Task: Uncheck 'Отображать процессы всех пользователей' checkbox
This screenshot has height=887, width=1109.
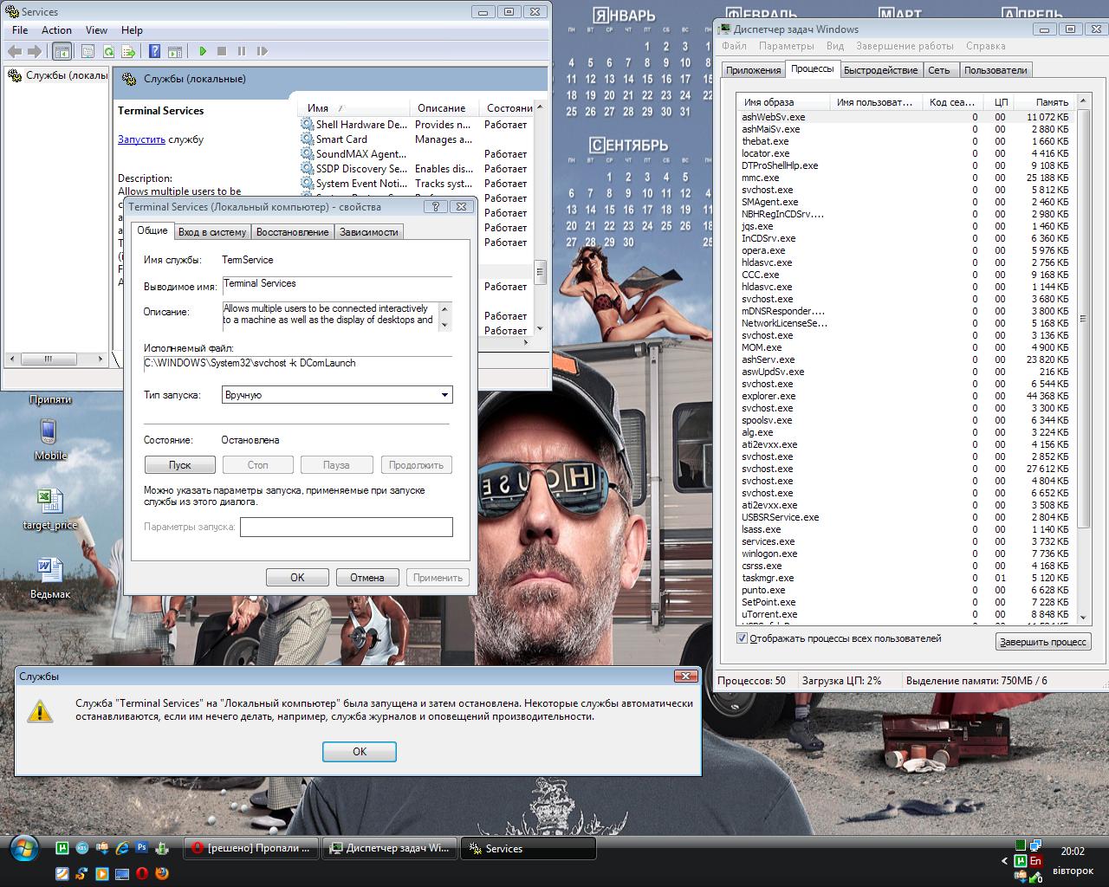Action: [742, 638]
